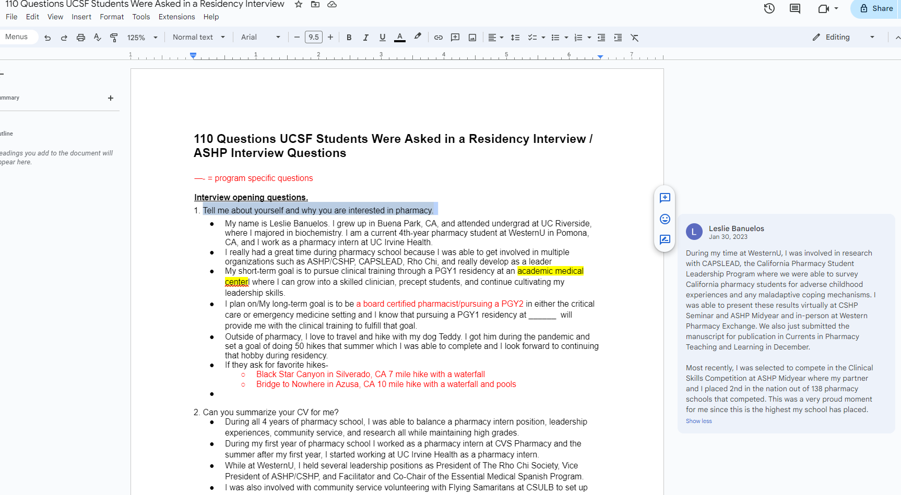Image resolution: width=901 pixels, height=495 pixels.
Task: Open the highlight color picker
Action: tap(418, 37)
